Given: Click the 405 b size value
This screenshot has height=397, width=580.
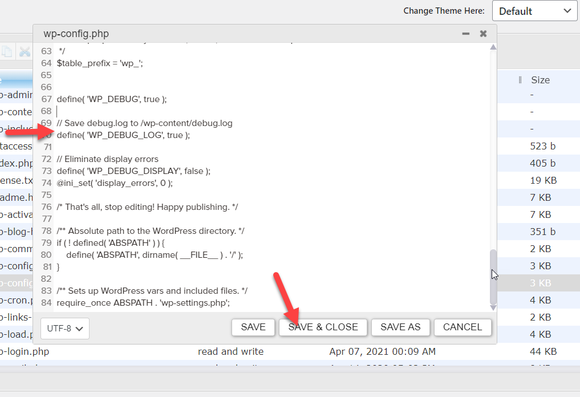Looking at the screenshot, I should [x=542, y=163].
